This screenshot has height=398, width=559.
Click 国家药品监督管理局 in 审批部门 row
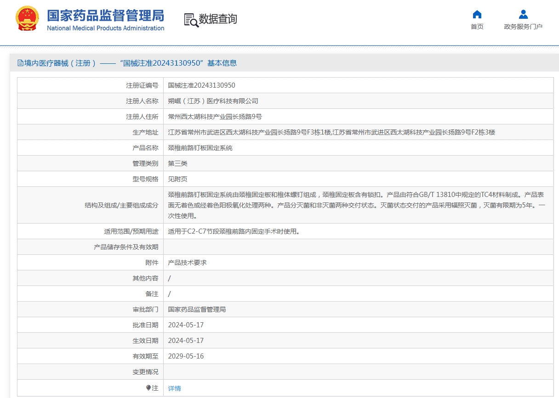click(197, 309)
